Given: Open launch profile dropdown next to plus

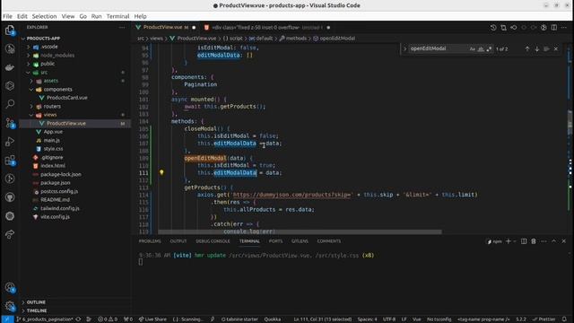Looking at the screenshot, I should coord(515,241).
